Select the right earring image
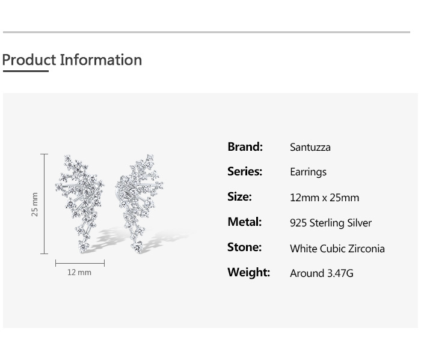Screen dimensions: 421x358 point(140,204)
